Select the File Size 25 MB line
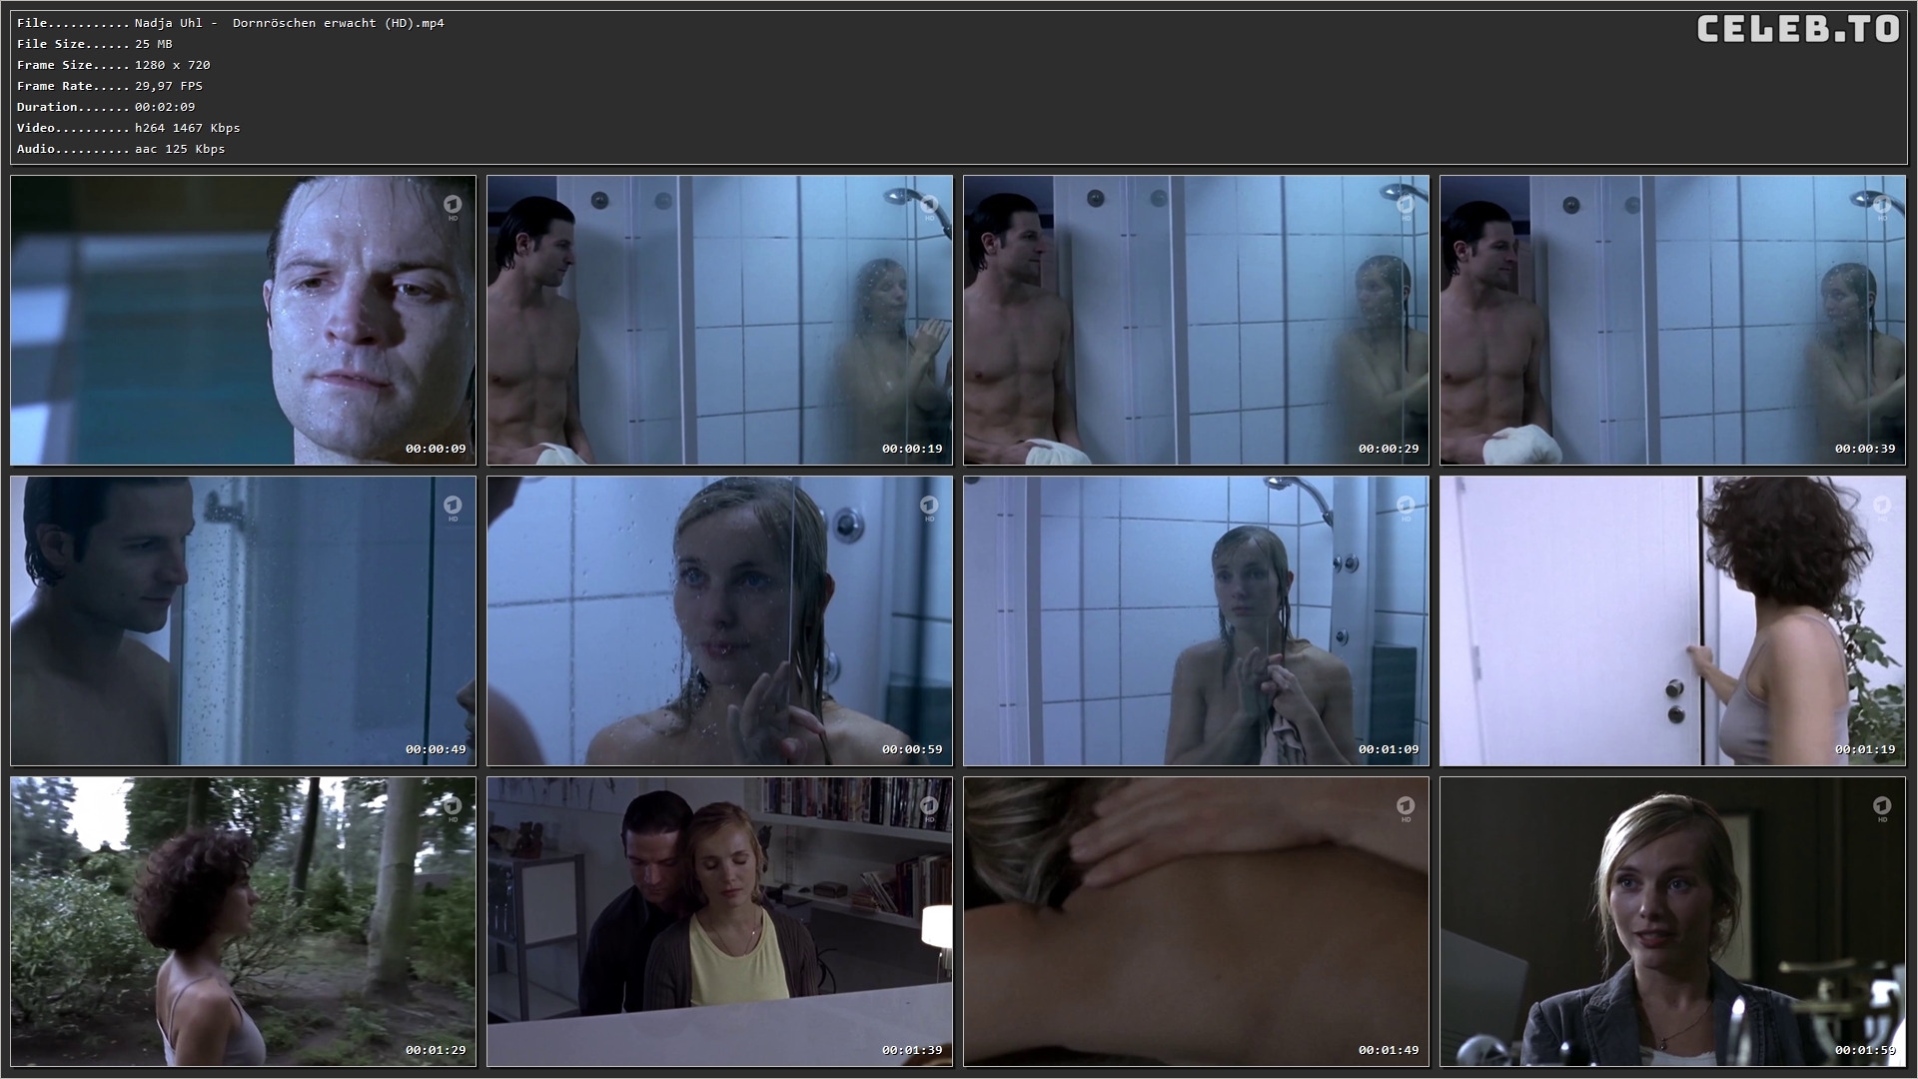The height and width of the screenshot is (1079, 1918). (95, 44)
